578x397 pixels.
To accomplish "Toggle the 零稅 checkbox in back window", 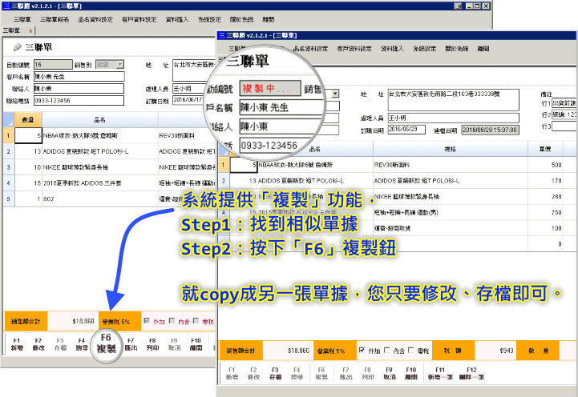I will point(196,320).
